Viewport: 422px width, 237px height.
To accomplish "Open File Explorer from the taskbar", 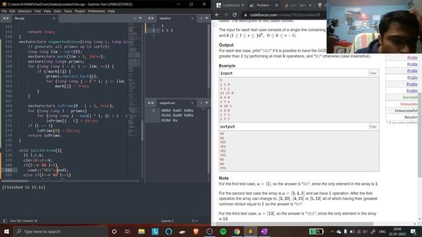I will (141, 231).
